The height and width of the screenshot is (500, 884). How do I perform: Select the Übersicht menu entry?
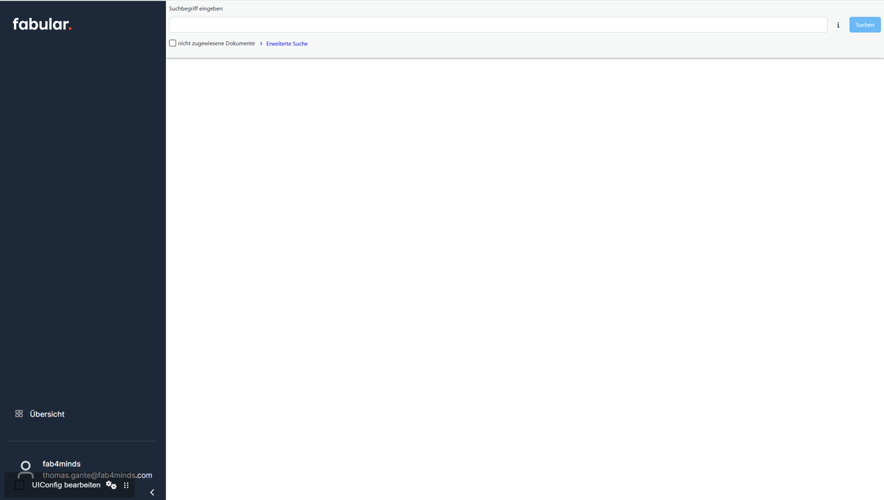pos(47,414)
